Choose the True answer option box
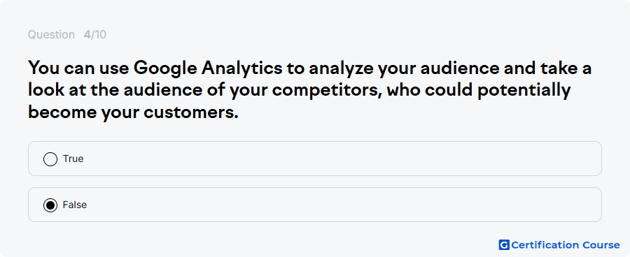Viewport: 630px width, 257px height. tap(314, 159)
